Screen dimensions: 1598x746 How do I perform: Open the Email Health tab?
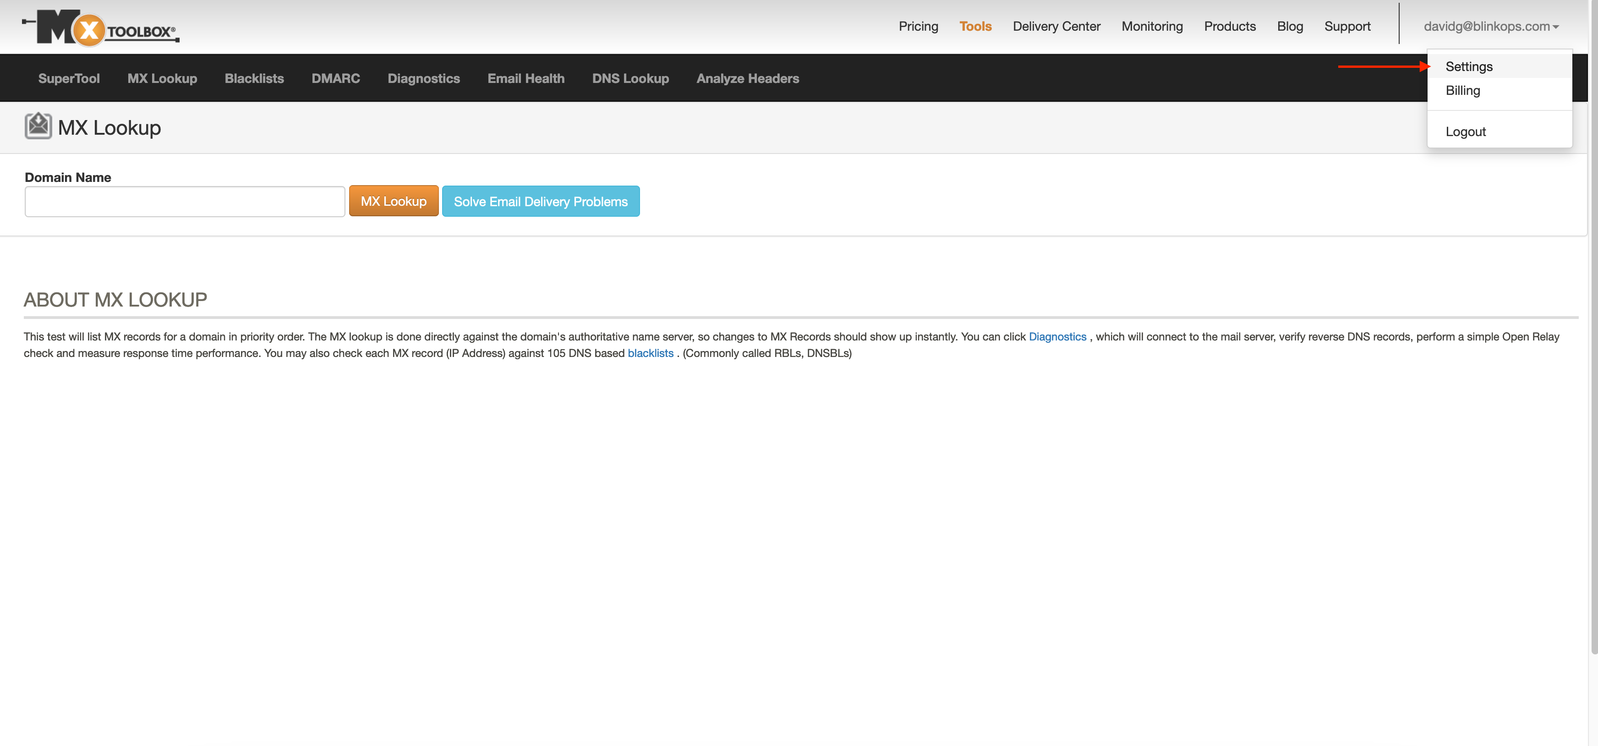pyautogui.click(x=526, y=78)
